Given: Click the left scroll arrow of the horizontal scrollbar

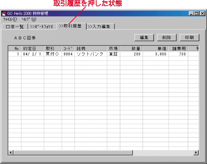Looking at the screenshot, I should [11, 153].
